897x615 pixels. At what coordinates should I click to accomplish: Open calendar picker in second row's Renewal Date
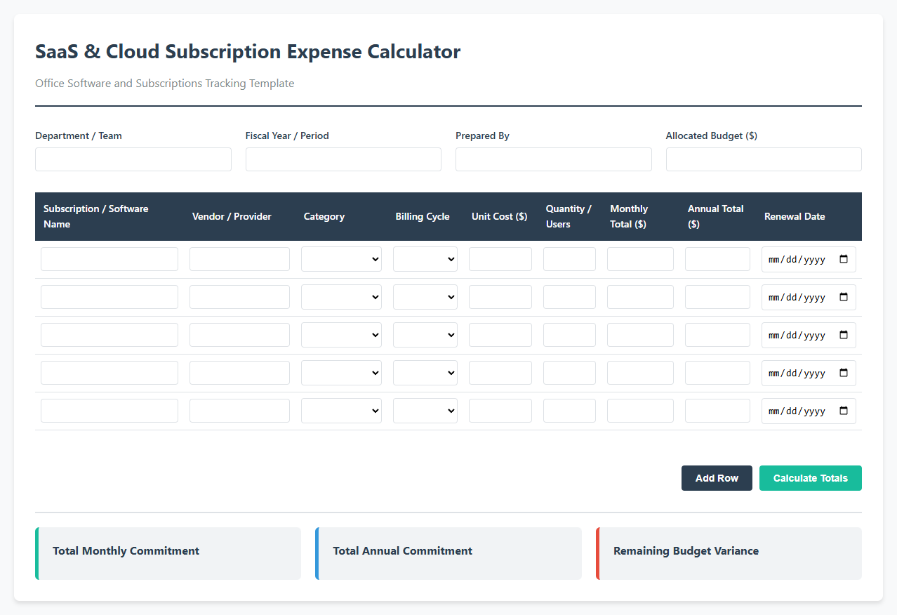tap(843, 297)
